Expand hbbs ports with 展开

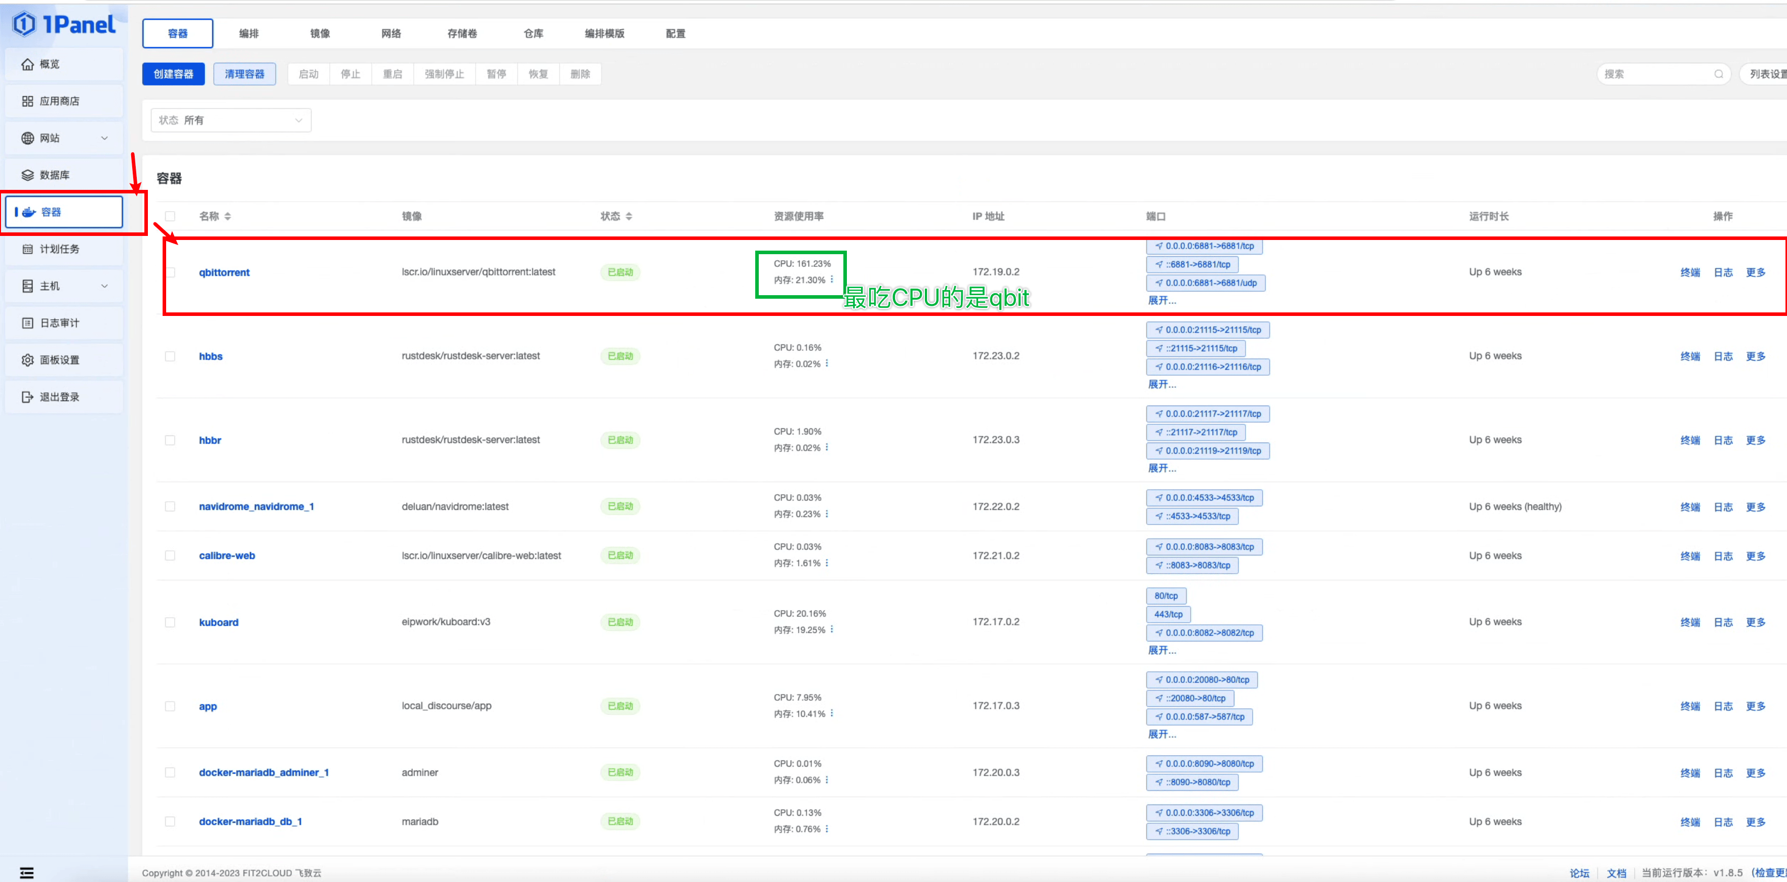1162,384
